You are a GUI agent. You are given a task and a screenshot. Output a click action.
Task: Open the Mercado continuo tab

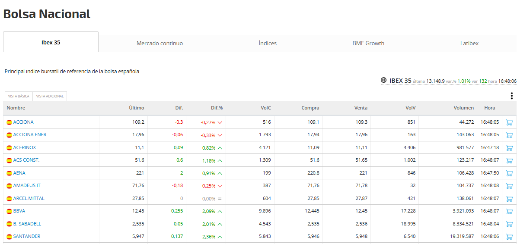pos(160,44)
